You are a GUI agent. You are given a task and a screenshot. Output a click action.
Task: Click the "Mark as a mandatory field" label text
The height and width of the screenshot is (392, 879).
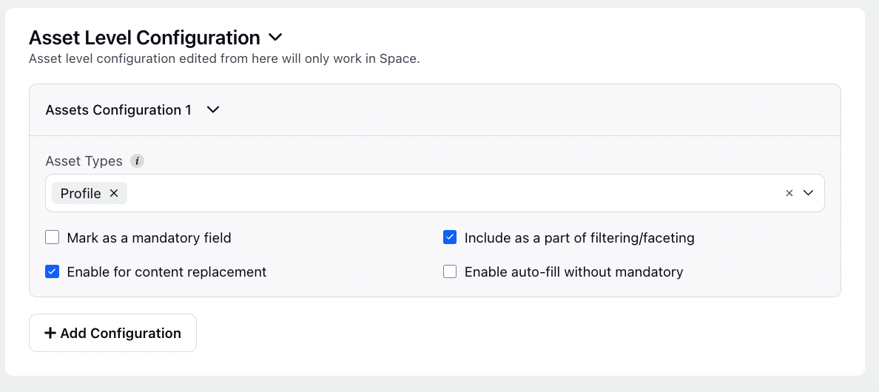[149, 238]
